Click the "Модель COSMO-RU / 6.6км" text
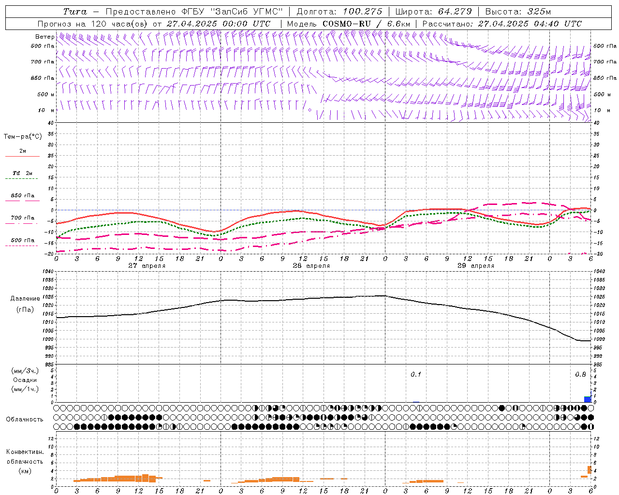 (x=349, y=24)
